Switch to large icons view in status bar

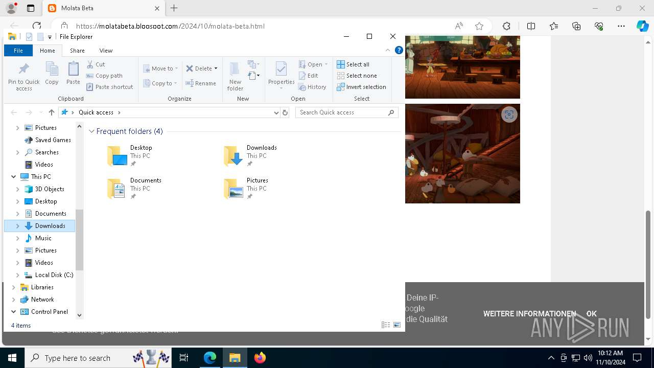(x=397, y=325)
